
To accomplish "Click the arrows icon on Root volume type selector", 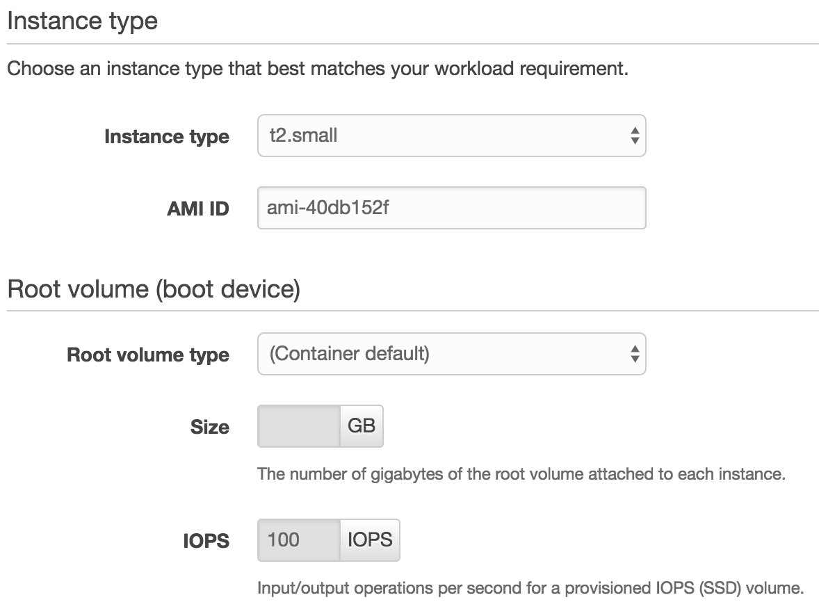I will 635,354.
